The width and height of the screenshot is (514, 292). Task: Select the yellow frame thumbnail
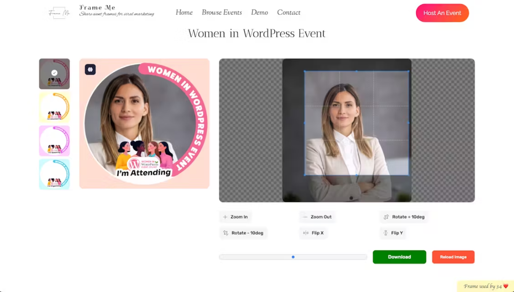[x=54, y=107]
